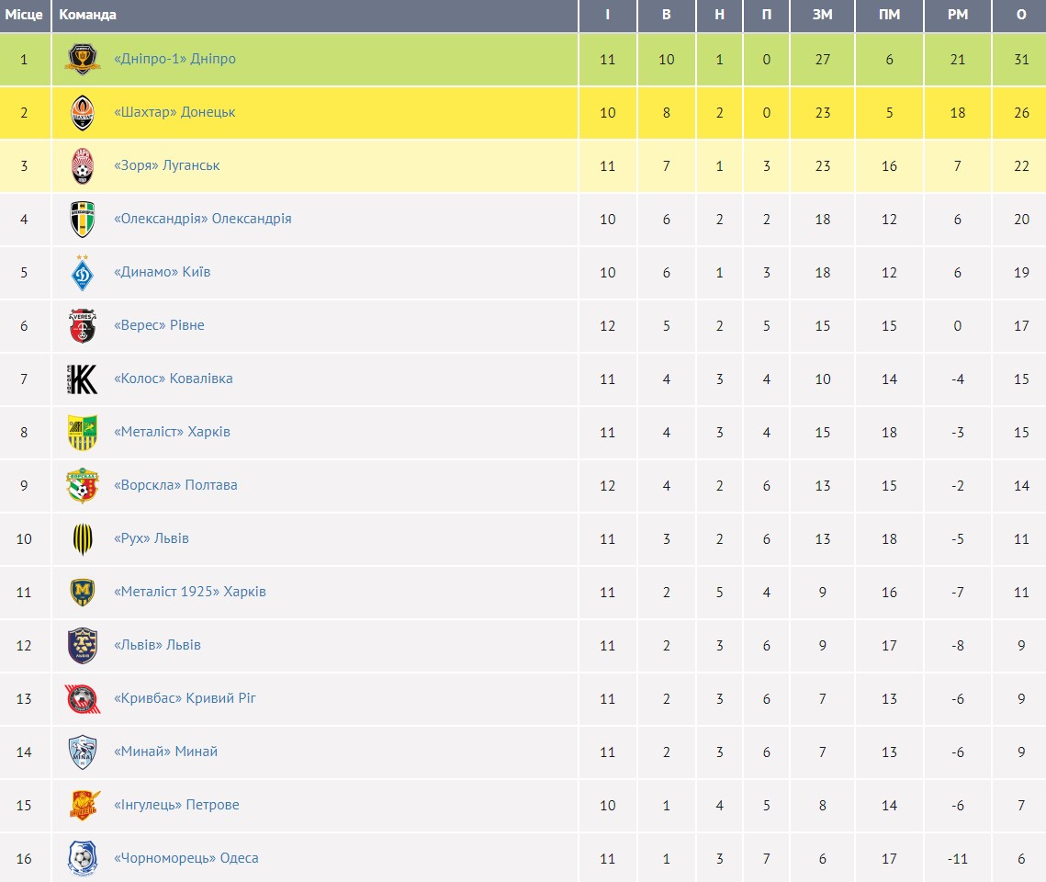The image size is (1046, 882).
Task: Click the Dnipro-1 club logo
Action: pyautogui.click(x=83, y=60)
